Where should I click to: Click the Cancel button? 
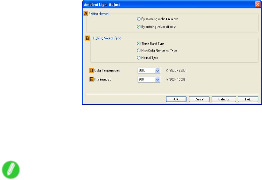[199, 99]
